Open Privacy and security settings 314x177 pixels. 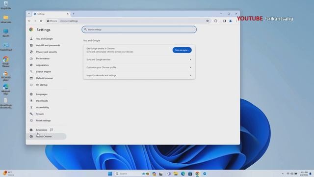click(x=47, y=52)
